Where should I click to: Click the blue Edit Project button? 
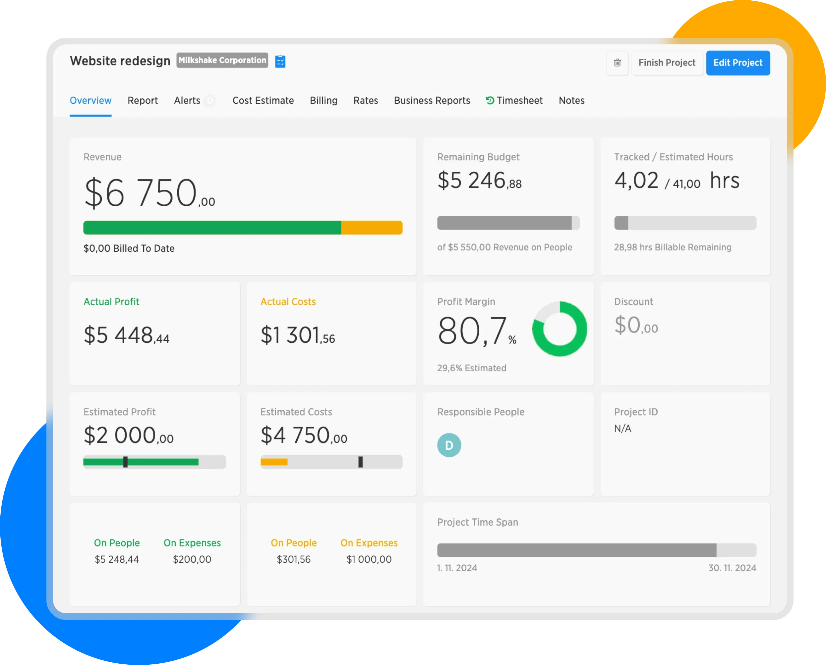pyautogui.click(x=738, y=63)
